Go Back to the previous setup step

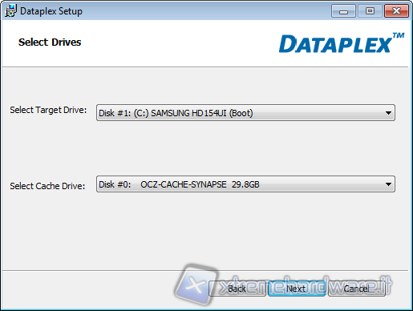pyautogui.click(x=237, y=289)
